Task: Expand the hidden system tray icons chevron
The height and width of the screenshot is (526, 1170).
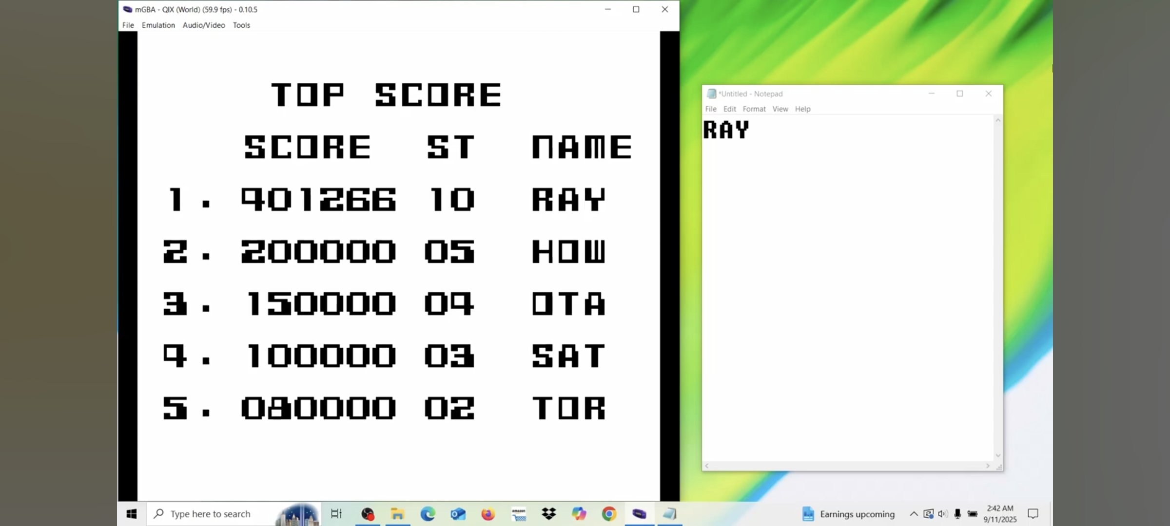Action: 914,514
